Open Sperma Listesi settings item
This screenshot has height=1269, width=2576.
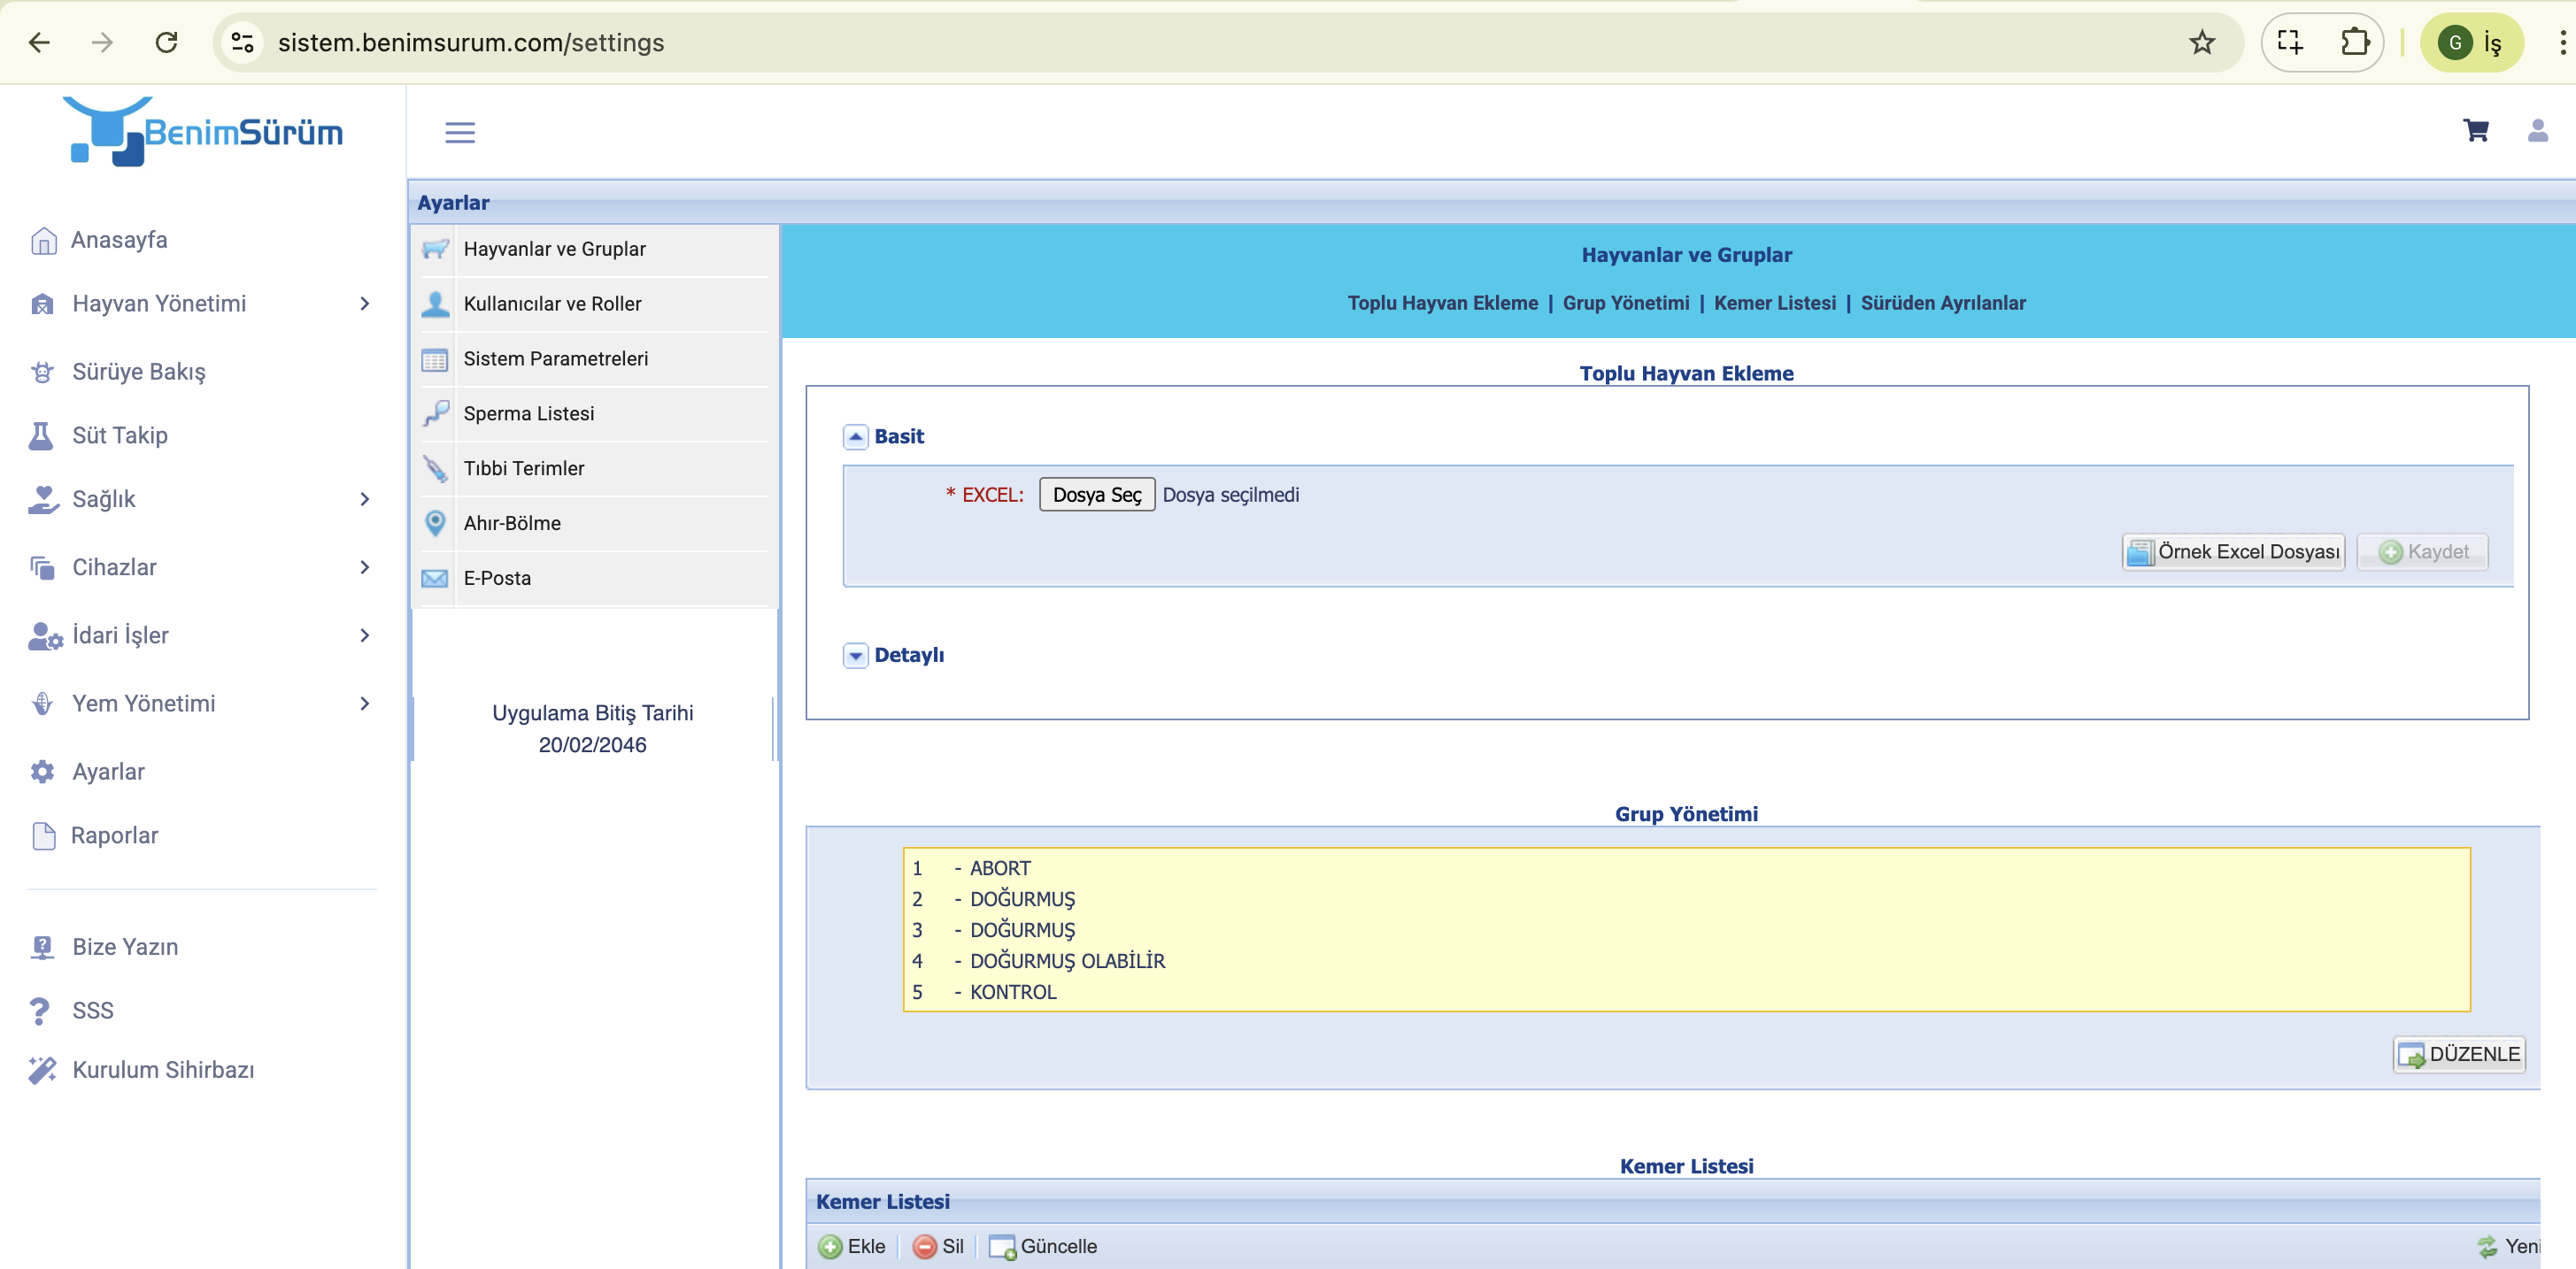click(x=528, y=413)
